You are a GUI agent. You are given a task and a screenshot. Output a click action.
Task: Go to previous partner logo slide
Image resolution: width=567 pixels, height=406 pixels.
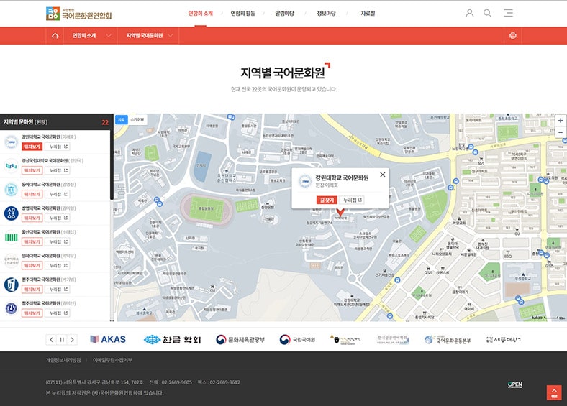pos(51,339)
